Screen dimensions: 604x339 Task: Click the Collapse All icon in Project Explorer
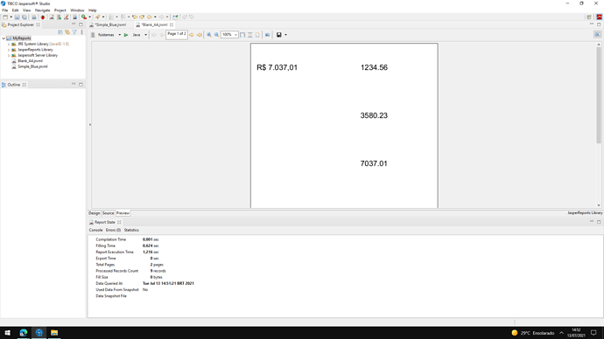[60, 32]
